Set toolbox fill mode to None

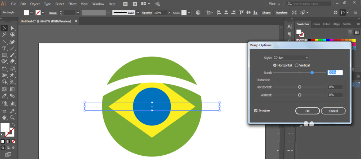click(x=14, y=141)
